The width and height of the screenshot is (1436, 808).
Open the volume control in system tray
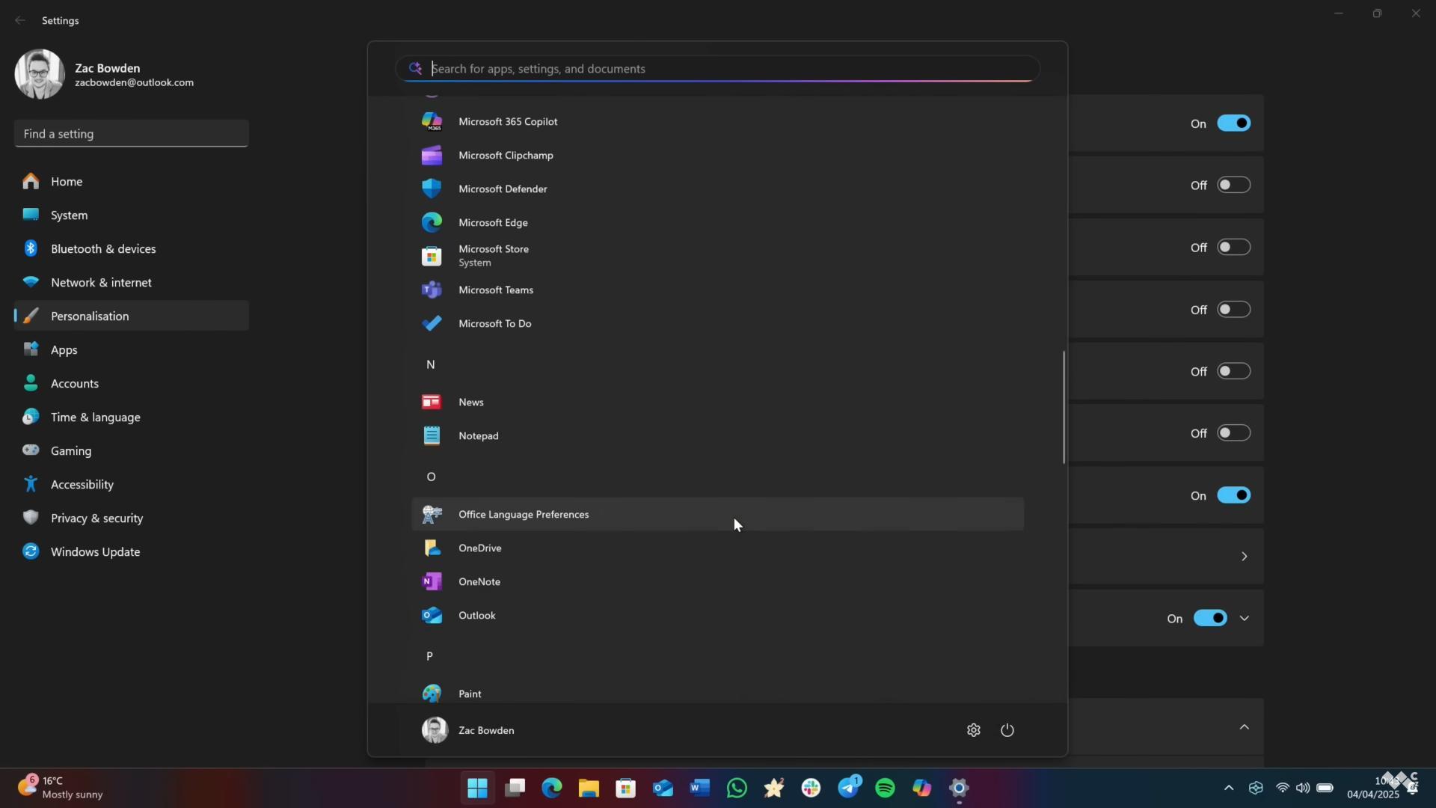1303,788
